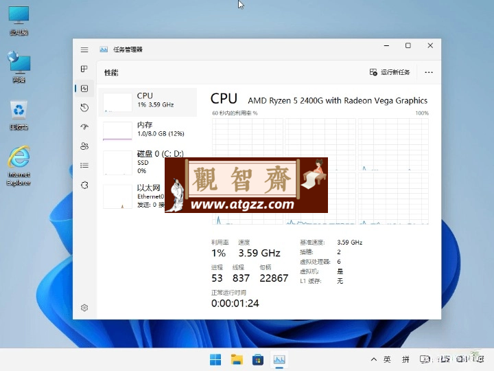
Task: Open File Explorer from the taskbar
Action: [237, 359]
